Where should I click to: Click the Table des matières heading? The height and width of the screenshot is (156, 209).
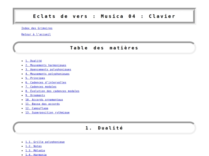104,48
